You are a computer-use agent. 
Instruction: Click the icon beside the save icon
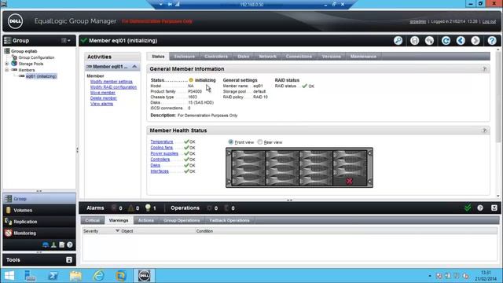[429, 41]
